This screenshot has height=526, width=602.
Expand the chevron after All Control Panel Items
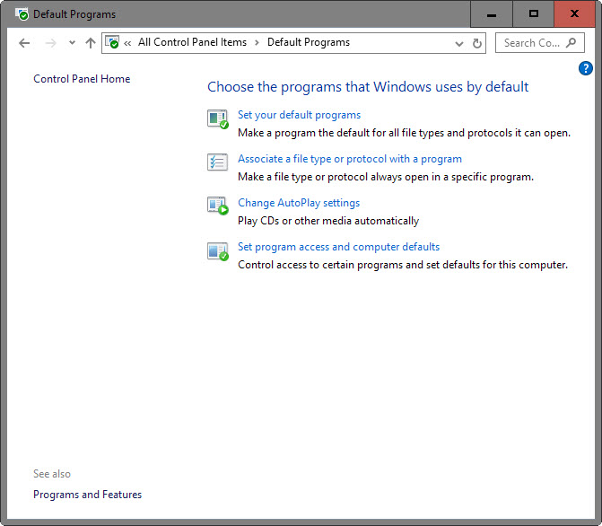point(257,43)
